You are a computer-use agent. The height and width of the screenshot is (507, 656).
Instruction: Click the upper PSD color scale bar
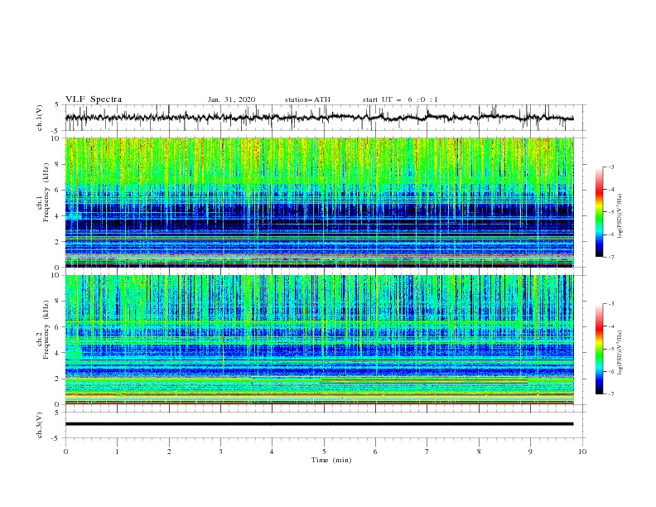(x=599, y=212)
